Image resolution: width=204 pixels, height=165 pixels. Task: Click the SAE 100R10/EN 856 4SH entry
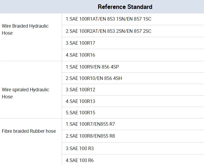pyautogui.click(x=94, y=78)
